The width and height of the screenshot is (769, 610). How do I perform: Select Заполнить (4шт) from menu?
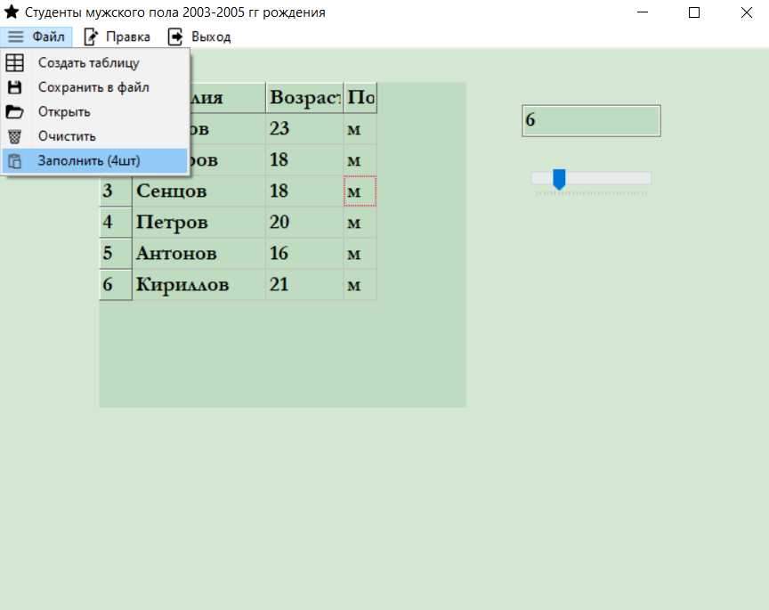pos(88,161)
